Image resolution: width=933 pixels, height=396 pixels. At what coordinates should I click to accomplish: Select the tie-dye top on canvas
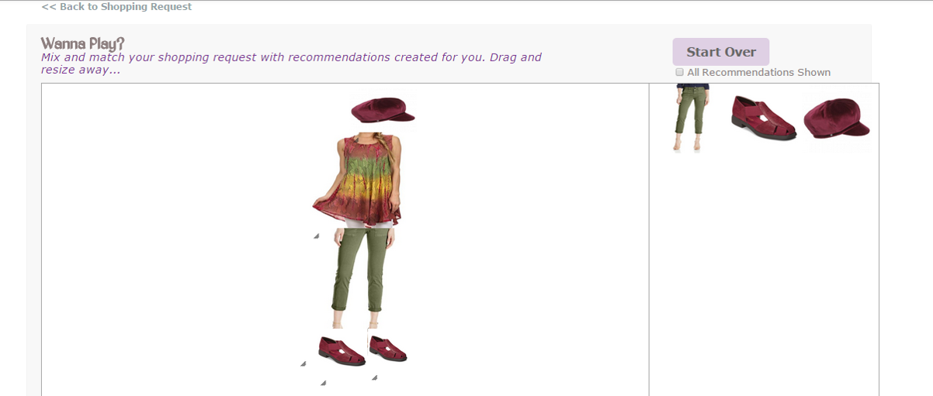pos(357,180)
